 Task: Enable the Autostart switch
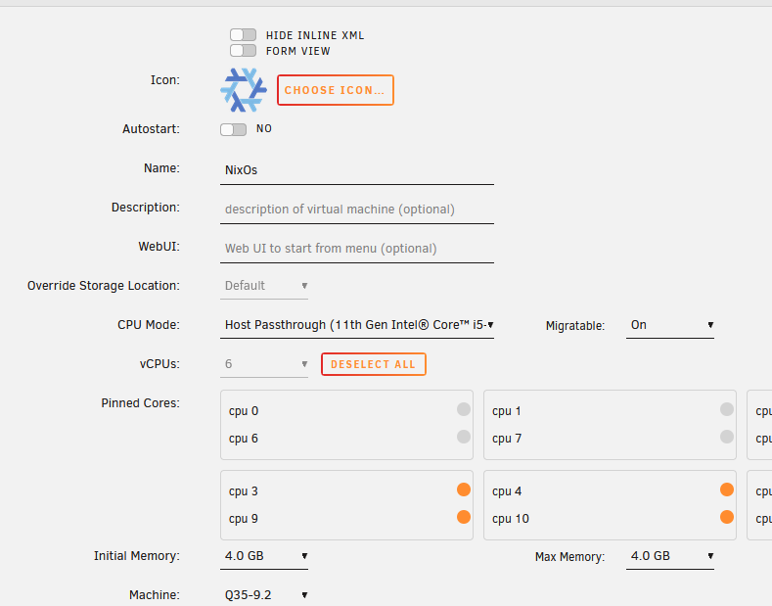(x=234, y=129)
